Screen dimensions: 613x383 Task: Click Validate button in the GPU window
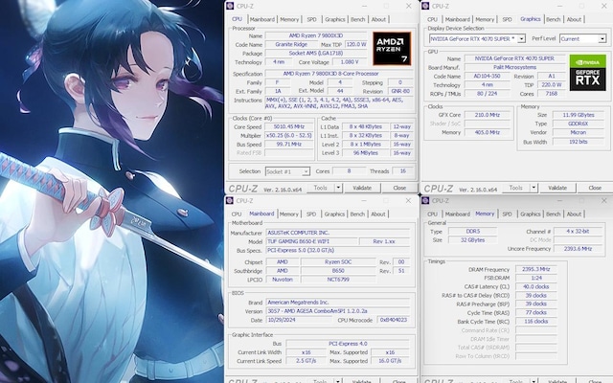(557, 188)
